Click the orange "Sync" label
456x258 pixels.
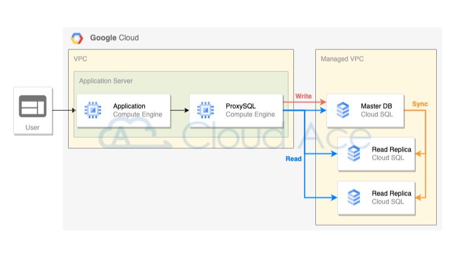(420, 104)
